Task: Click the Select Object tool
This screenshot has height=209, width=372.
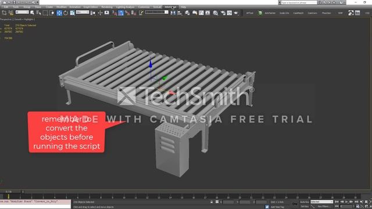Action: coord(32,13)
